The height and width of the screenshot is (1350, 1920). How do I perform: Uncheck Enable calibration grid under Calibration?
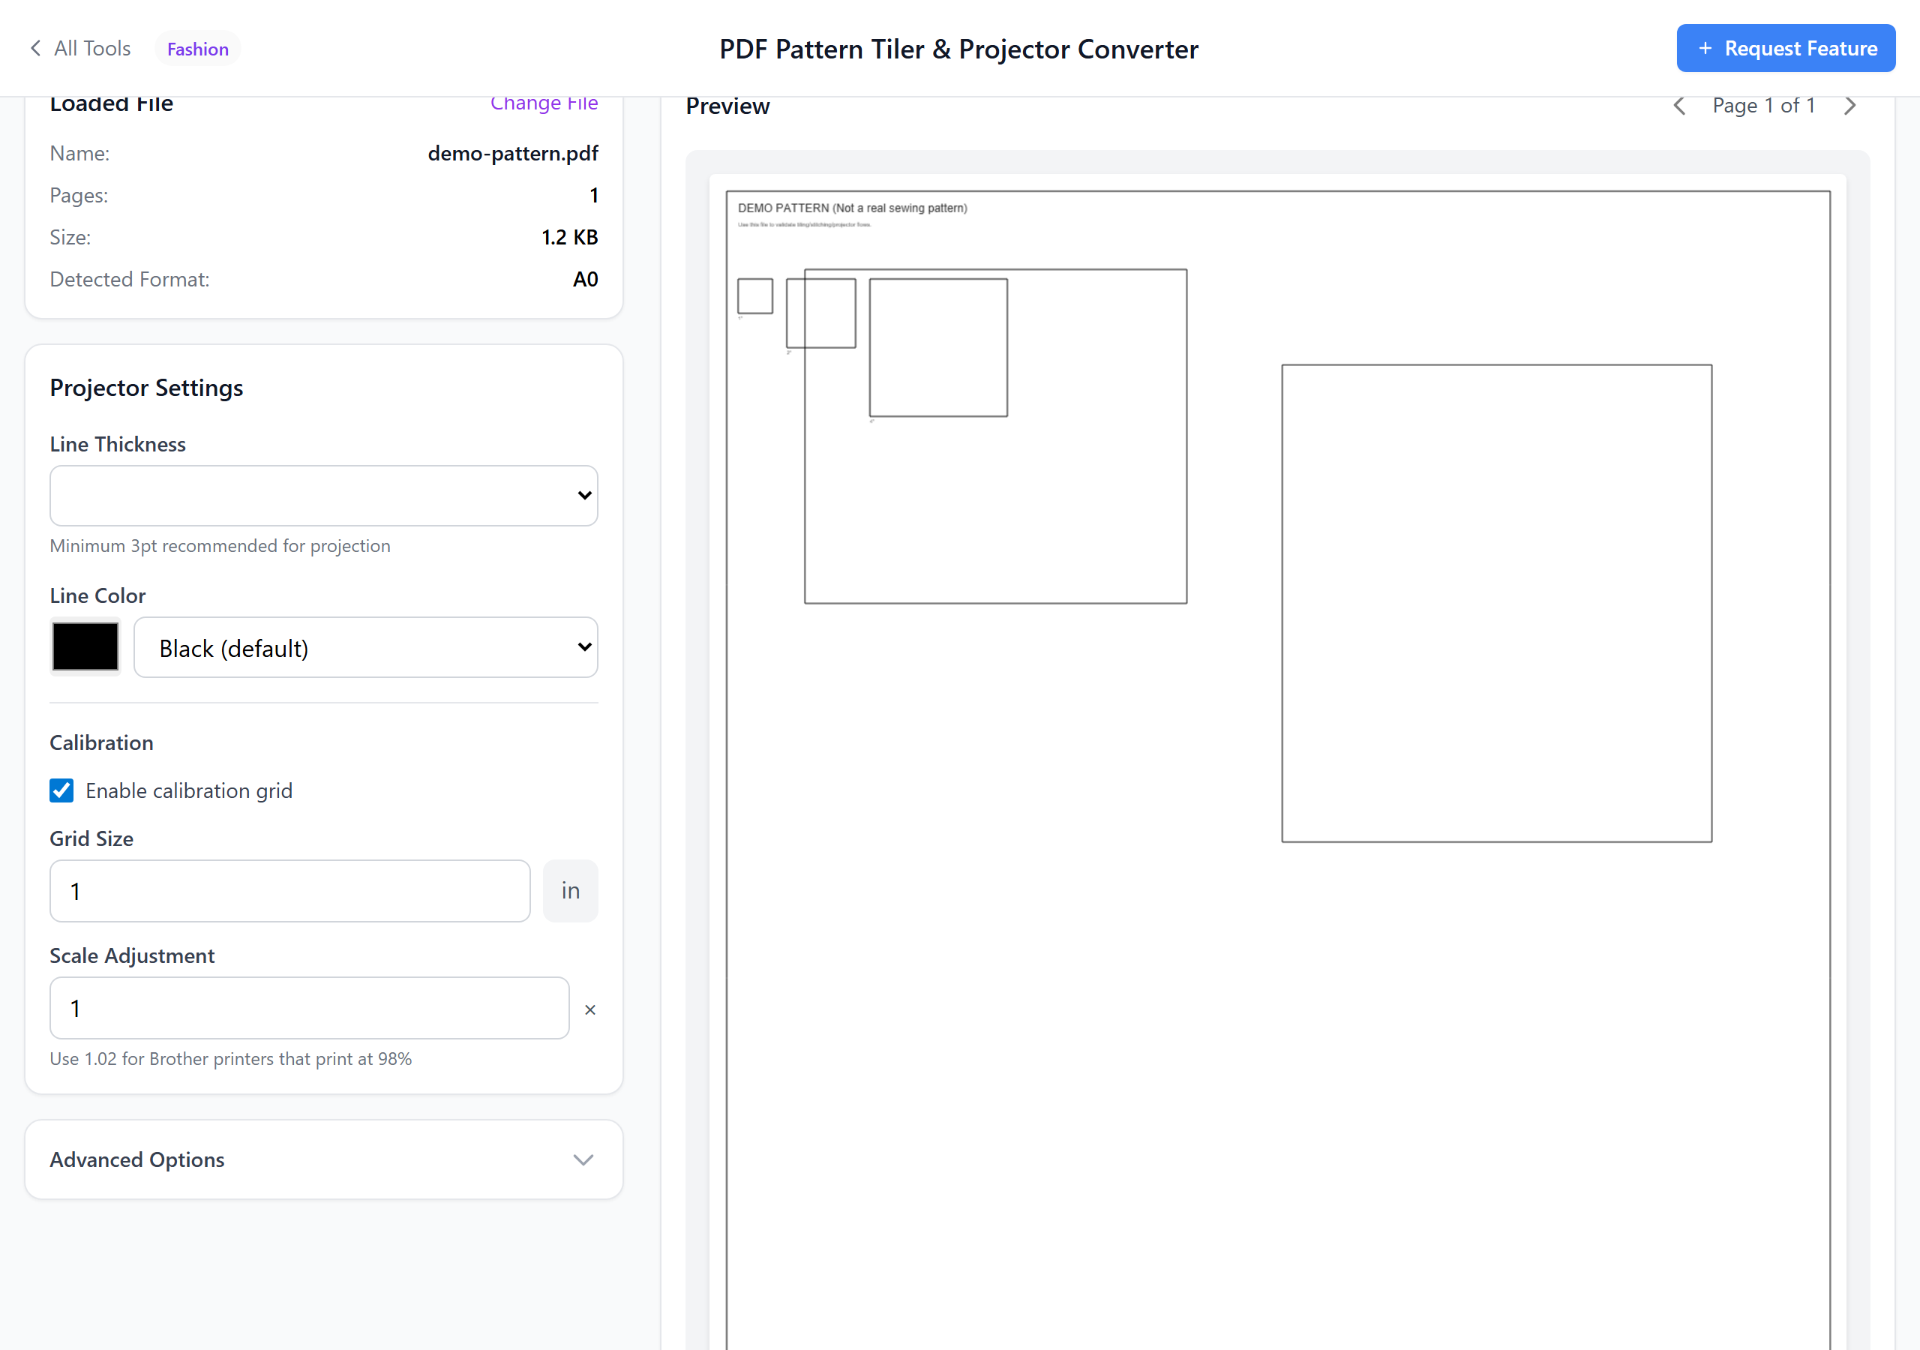click(62, 790)
